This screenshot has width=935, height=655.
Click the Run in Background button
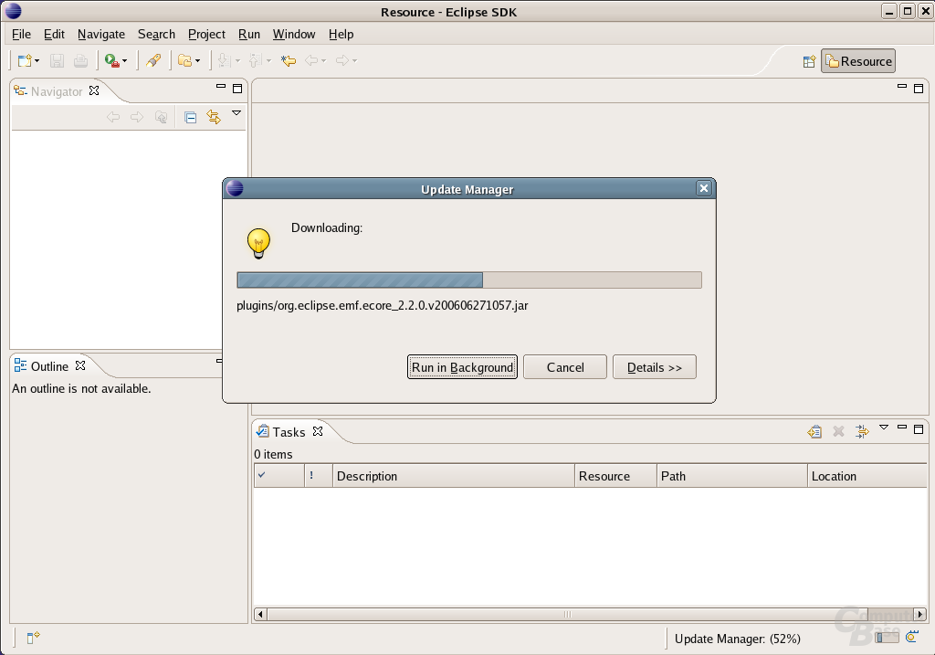tap(462, 367)
